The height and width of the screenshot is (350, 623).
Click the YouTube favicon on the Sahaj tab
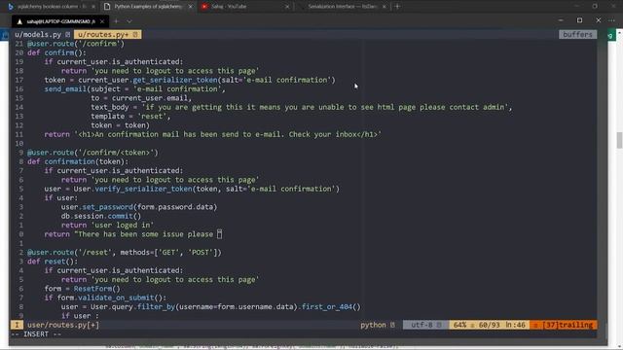pos(204,7)
